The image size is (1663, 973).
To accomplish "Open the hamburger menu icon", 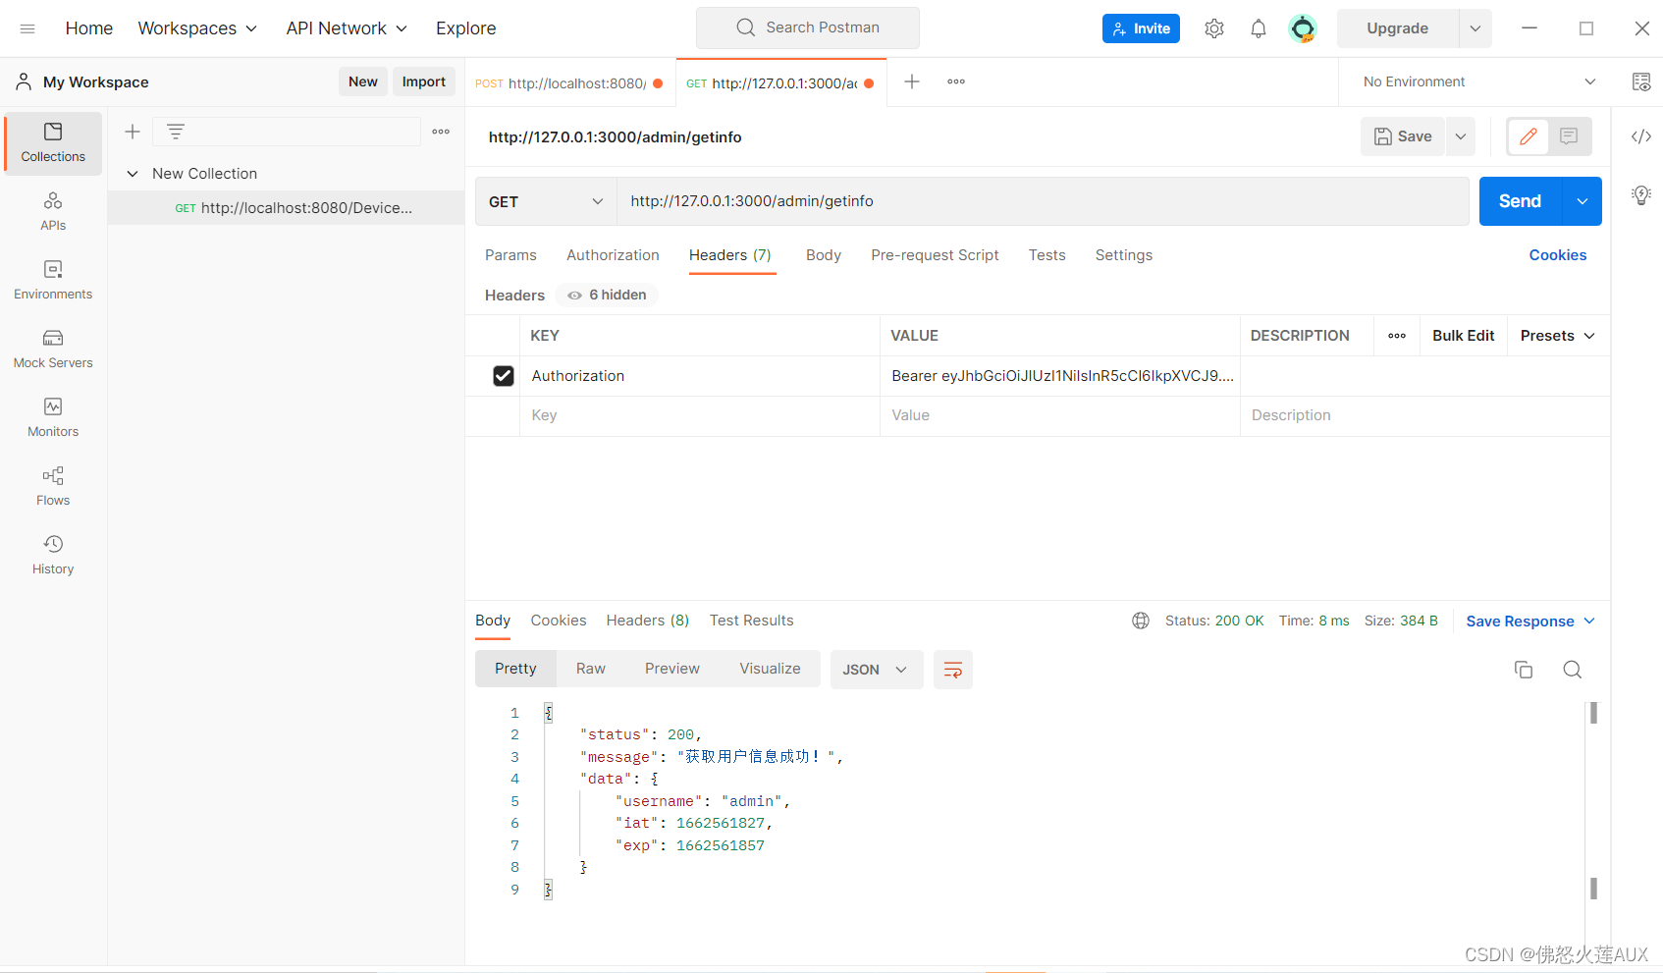I will [27, 28].
